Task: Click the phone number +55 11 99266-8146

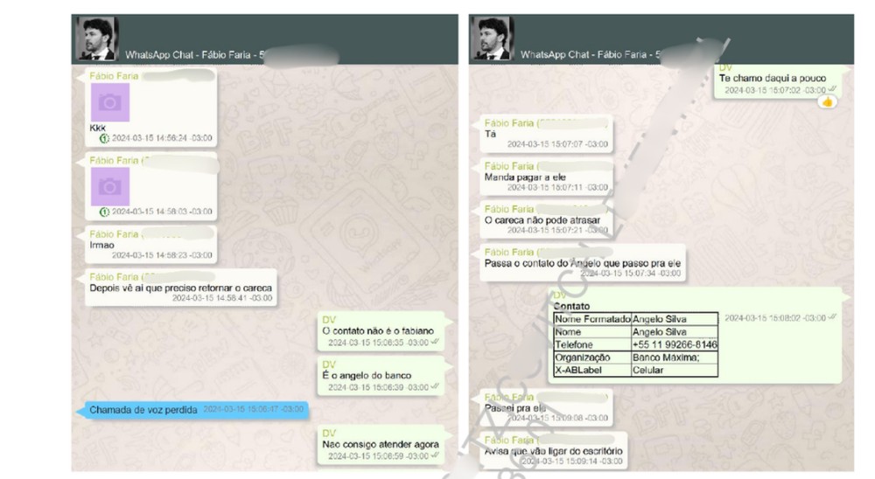Action: click(675, 344)
